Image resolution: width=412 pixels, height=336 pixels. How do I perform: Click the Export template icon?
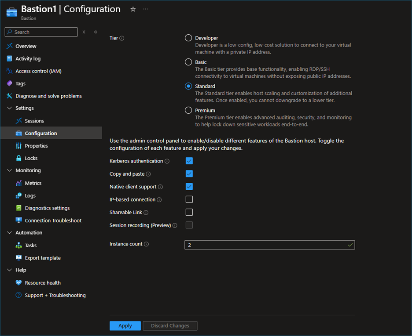coord(18,258)
